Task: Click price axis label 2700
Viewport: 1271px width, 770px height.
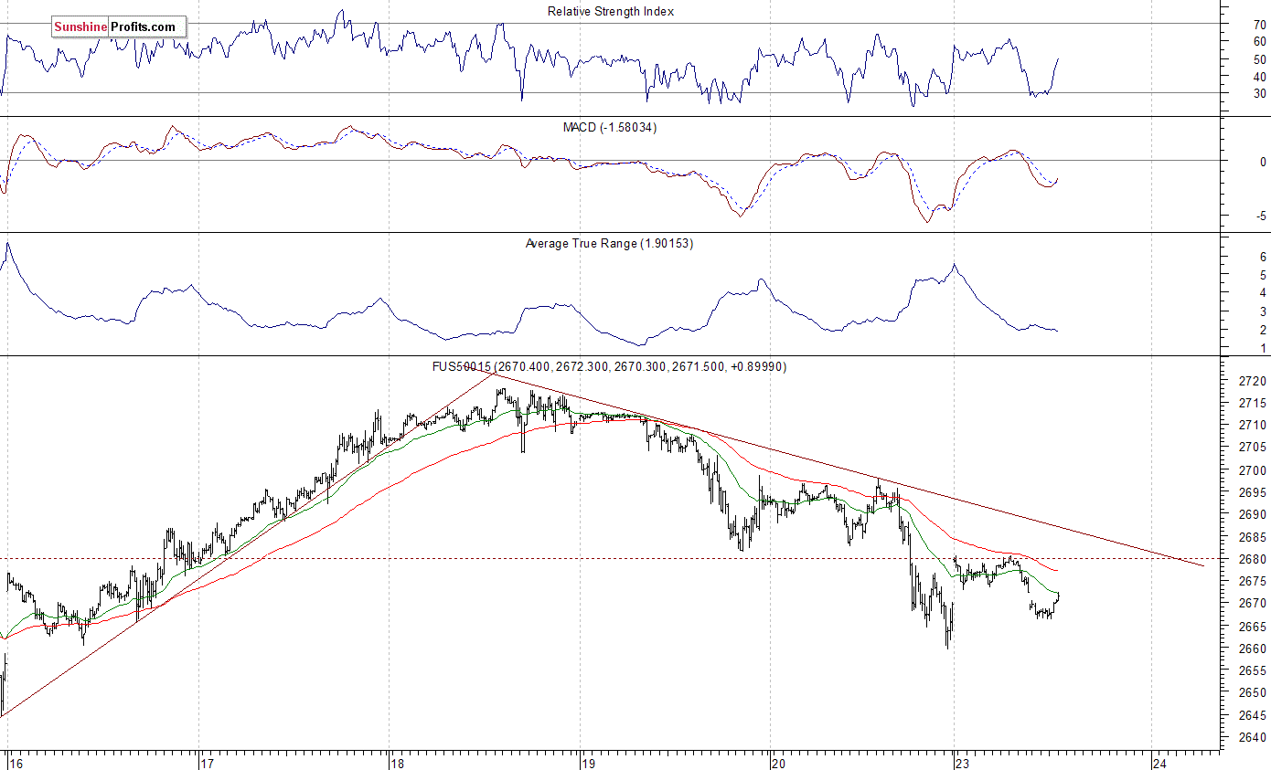Action: tap(1254, 470)
